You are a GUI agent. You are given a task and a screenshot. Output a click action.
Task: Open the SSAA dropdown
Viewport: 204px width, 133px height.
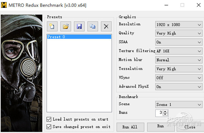point(179,42)
